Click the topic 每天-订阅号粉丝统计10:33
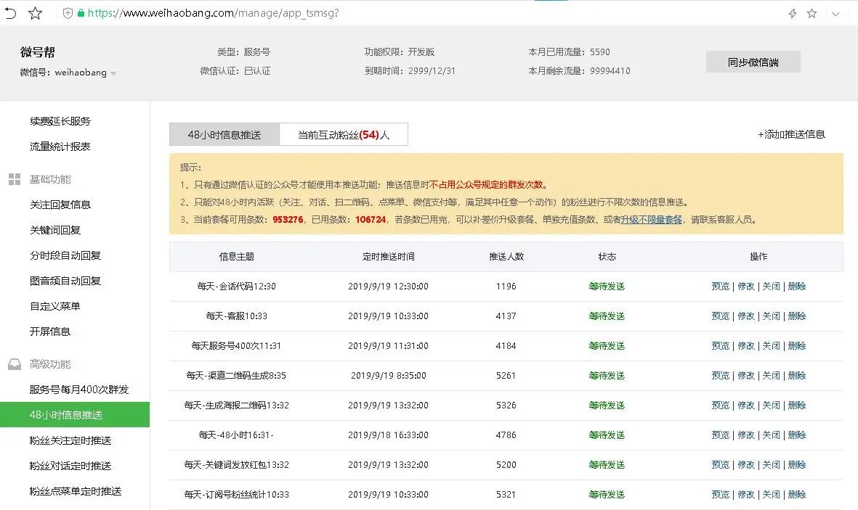Image resolution: width=858 pixels, height=510 pixels. click(x=236, y=494)
